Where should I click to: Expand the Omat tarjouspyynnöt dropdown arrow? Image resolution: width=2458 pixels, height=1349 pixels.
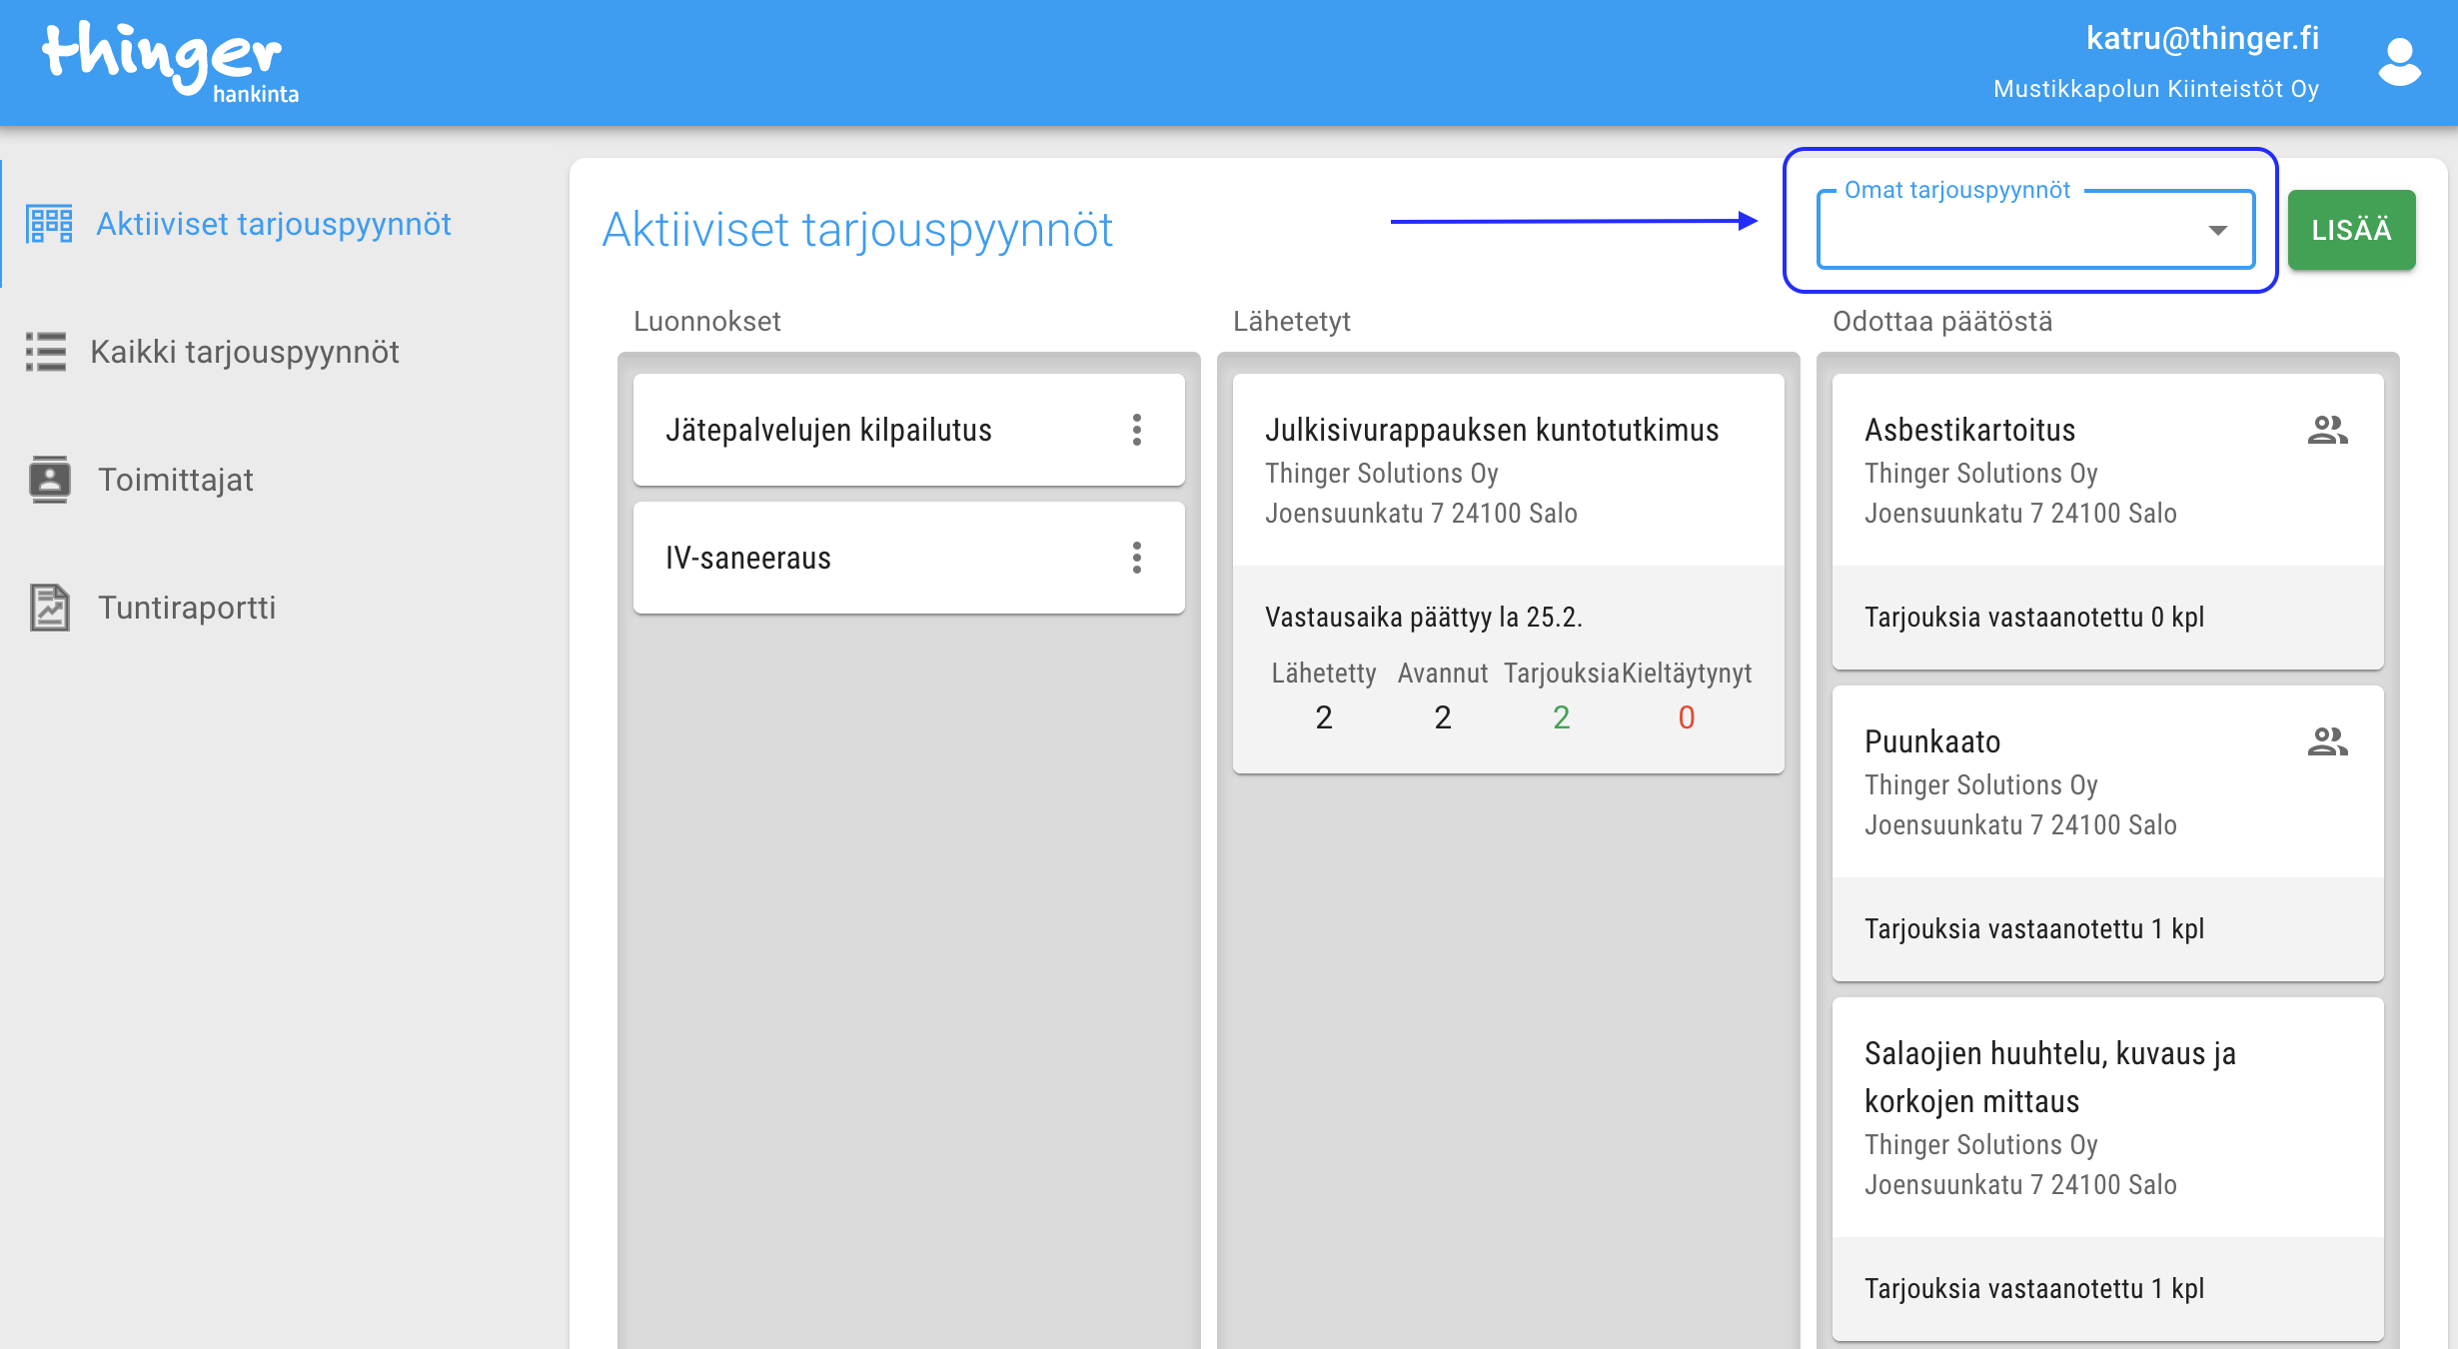point(2217,231)
